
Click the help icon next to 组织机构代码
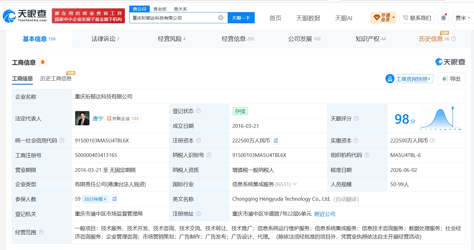pos(367,155)
